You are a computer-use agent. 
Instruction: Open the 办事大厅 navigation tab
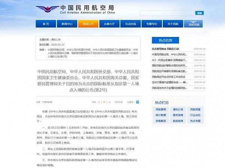(x=109, y=24)
